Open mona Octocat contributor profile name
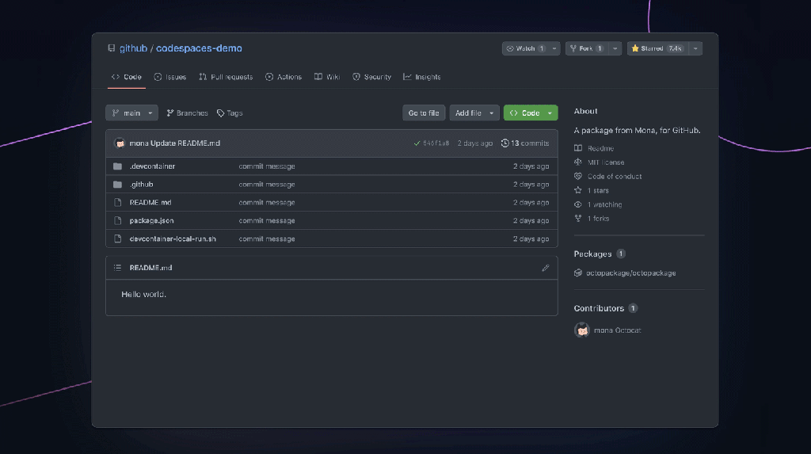 (x=617, y=330)
